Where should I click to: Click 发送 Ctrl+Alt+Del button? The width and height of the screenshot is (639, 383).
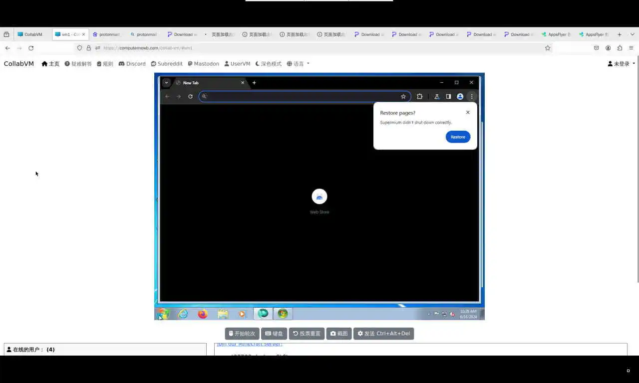pos(384,334)
